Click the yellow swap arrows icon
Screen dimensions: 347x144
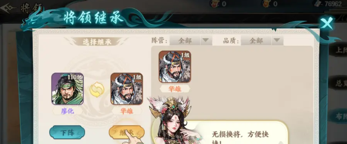pos(97,90)
